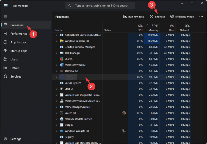
Task: Click the Run new task icon
Action: pyautogui.click(x=125, y=17)
